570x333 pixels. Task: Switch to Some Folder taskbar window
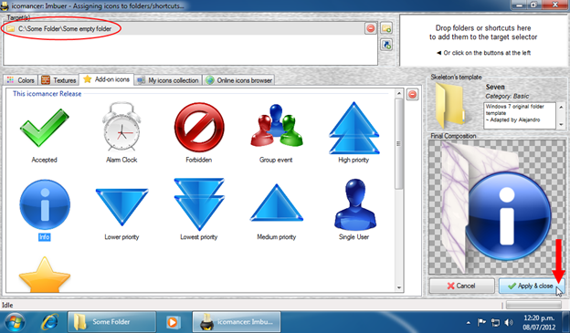tap(112, 322)
